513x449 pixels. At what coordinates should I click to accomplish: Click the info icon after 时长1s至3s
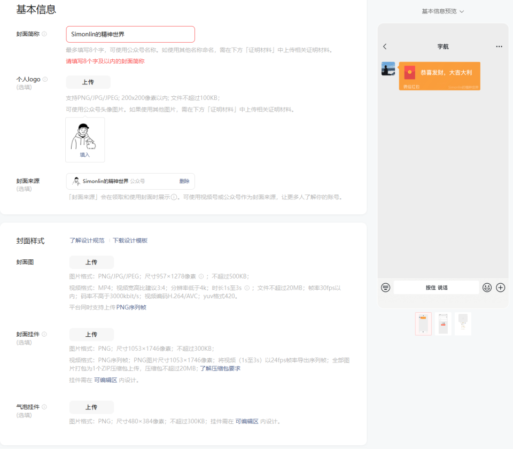(247, 288)
